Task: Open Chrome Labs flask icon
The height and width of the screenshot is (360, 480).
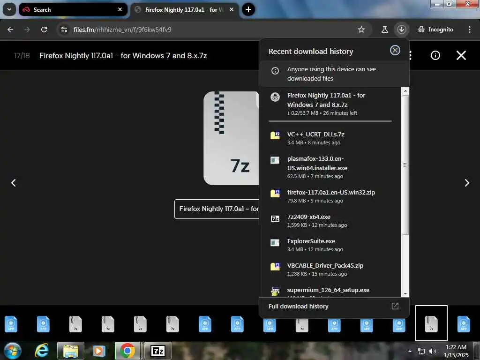Action: click(x=385, y=30)
